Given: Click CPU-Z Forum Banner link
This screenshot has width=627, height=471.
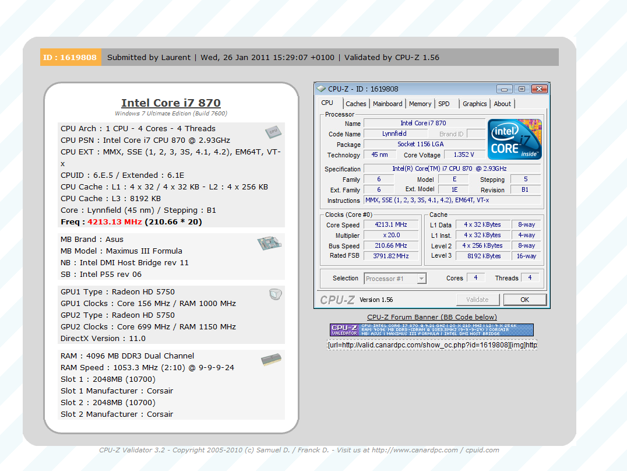Looking at the screenshot, I should [432, 317].
